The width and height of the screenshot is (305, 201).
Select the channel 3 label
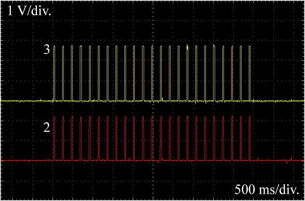pos(47,50)
